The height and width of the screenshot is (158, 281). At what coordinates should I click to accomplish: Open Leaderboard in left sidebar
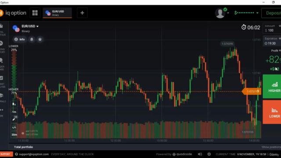tap(2, 64)
